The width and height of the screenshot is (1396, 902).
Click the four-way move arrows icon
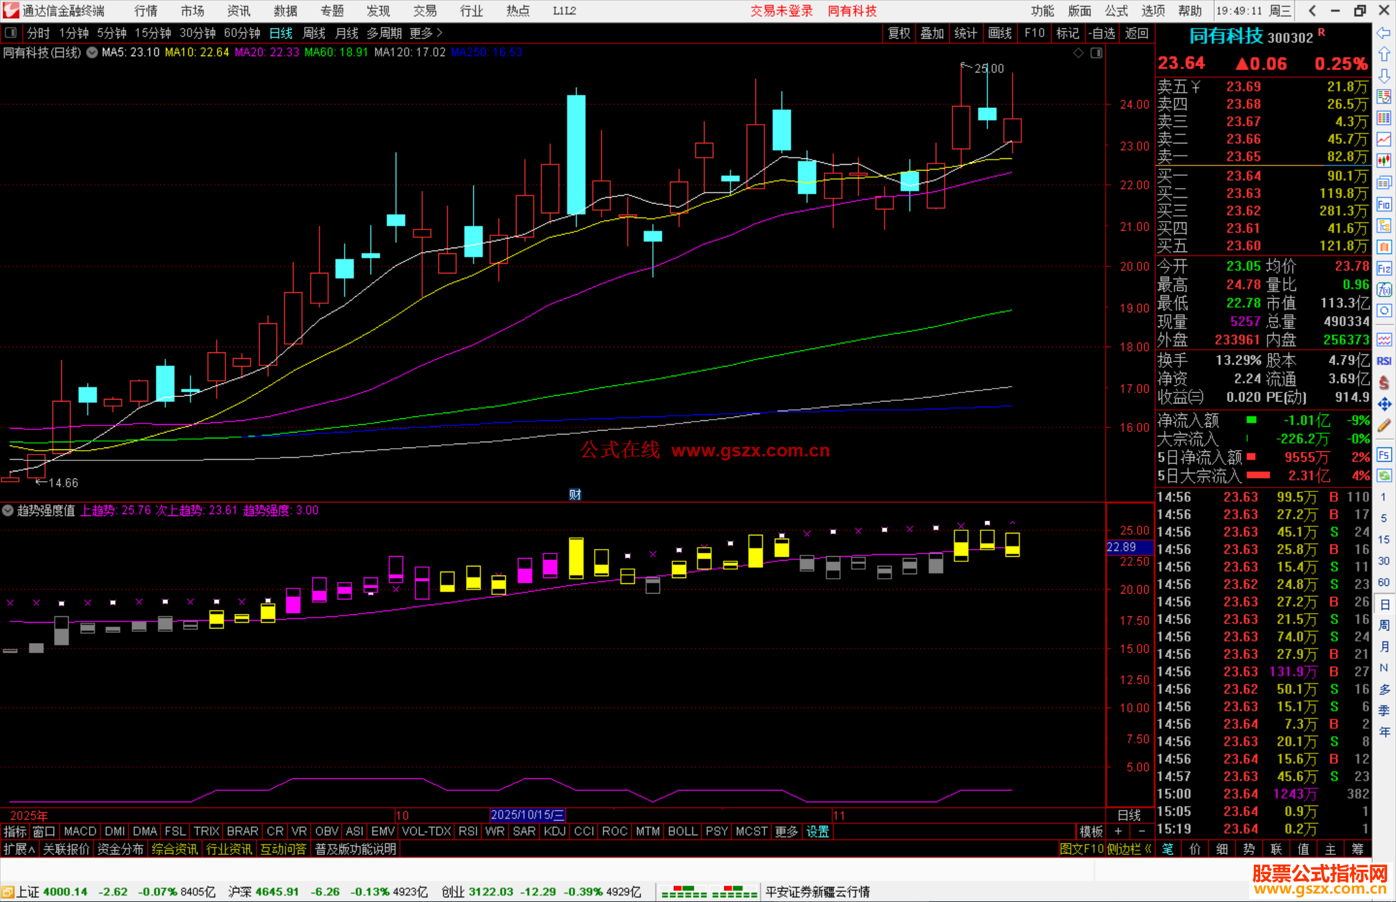[x=1384, y=404]
